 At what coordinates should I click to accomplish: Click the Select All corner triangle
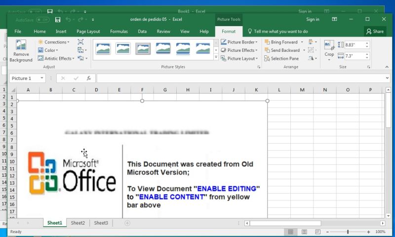coord(13,90)
